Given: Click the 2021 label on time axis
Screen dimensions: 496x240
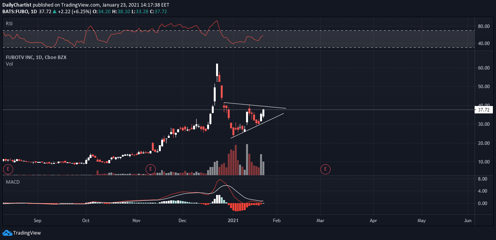Looking at the screenshot, I should pos(233,221).
